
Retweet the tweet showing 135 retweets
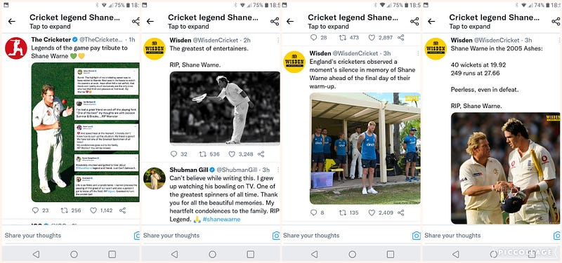click(x=343, y=213)
